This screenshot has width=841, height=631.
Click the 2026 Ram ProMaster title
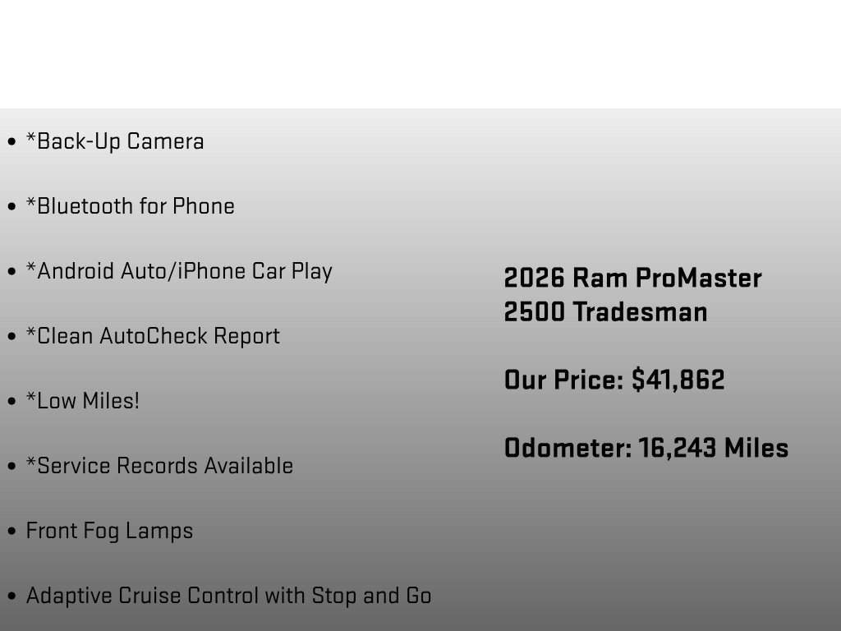tap(633, 279)
